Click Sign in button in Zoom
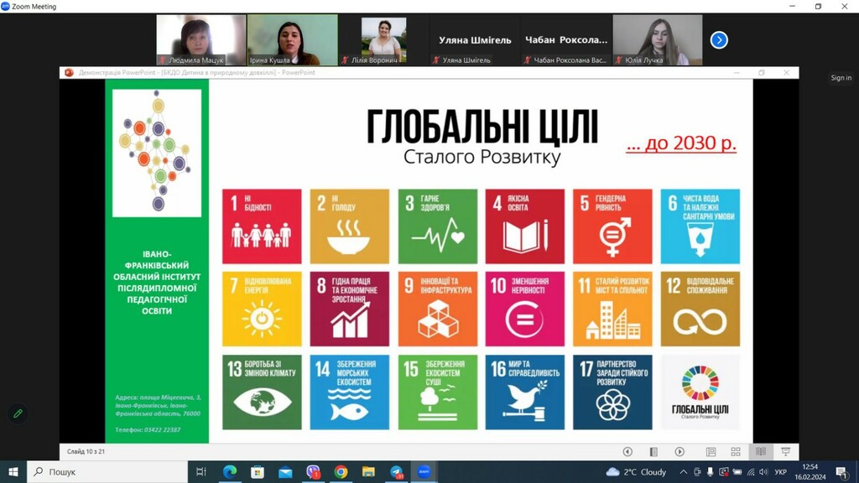Image resolution: width=859 pixels, height=483 pixels. click(x=841, y=78)
